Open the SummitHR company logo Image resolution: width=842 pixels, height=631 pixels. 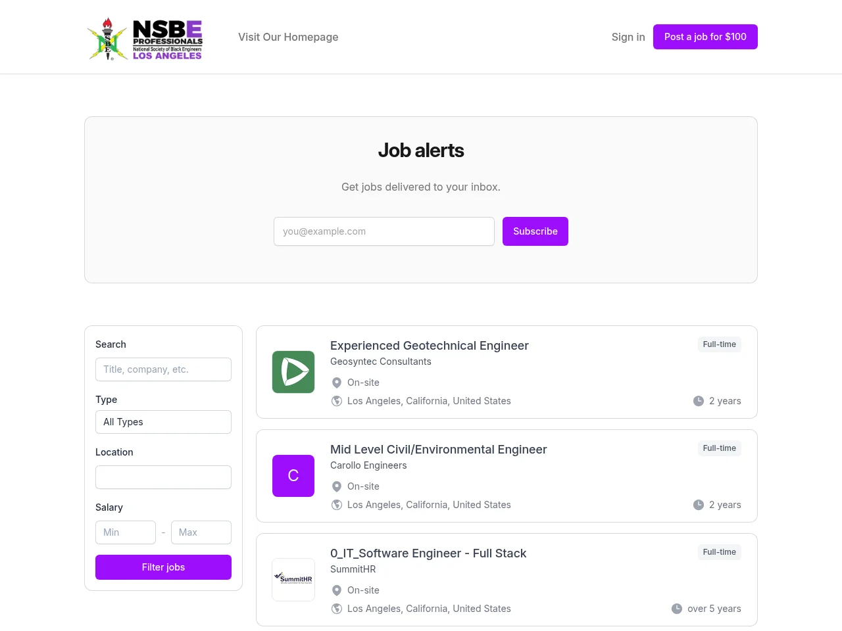293,580
